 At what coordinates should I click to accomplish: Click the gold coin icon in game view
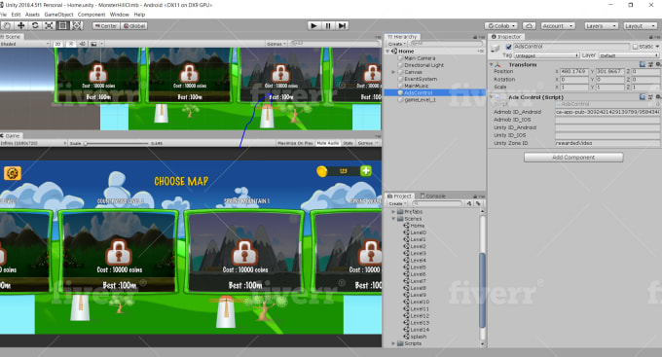322,171
